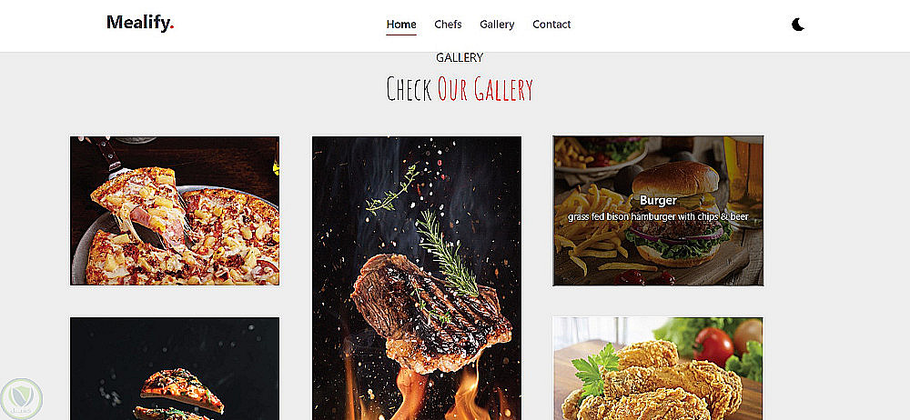The image size is (910, 420).
Task: View the flaming grilled steak image
Action: click(x=417, y=278)
